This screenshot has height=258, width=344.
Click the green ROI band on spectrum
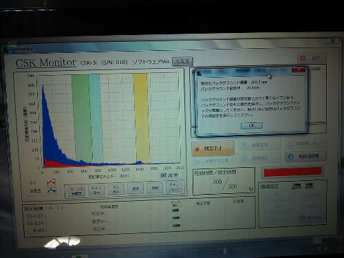[82, 118]
